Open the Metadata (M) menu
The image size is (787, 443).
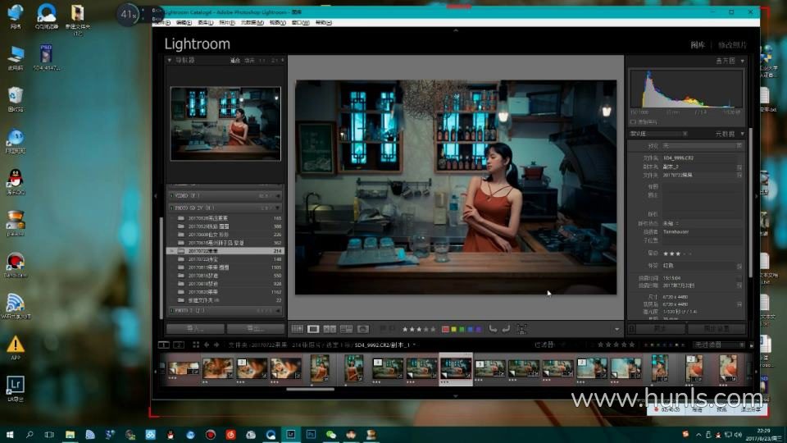tap(252, 23)
